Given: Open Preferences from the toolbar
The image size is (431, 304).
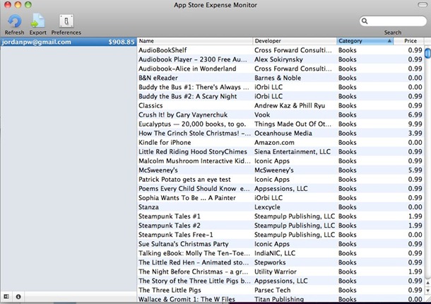Looking at the screenshot, I should [x=66, y=21].
